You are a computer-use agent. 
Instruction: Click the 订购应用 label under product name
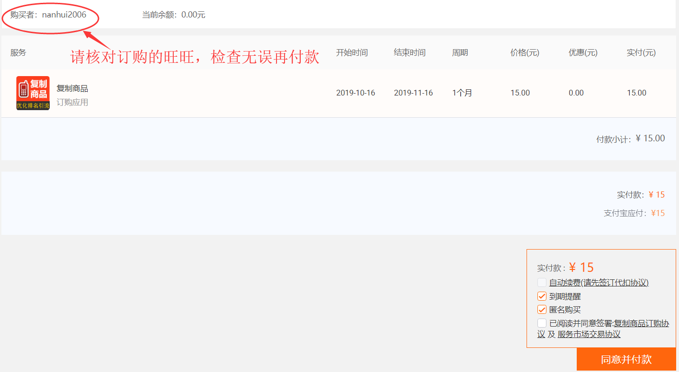[72, 102]
